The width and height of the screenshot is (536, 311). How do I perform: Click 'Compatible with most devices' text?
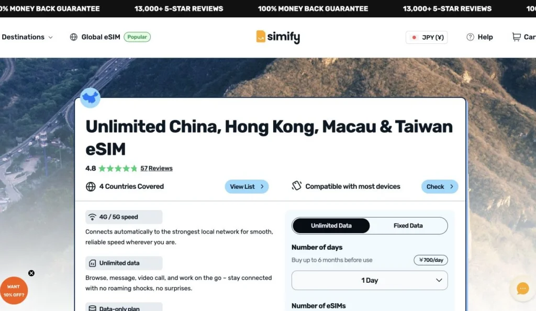tap(352, 187)
